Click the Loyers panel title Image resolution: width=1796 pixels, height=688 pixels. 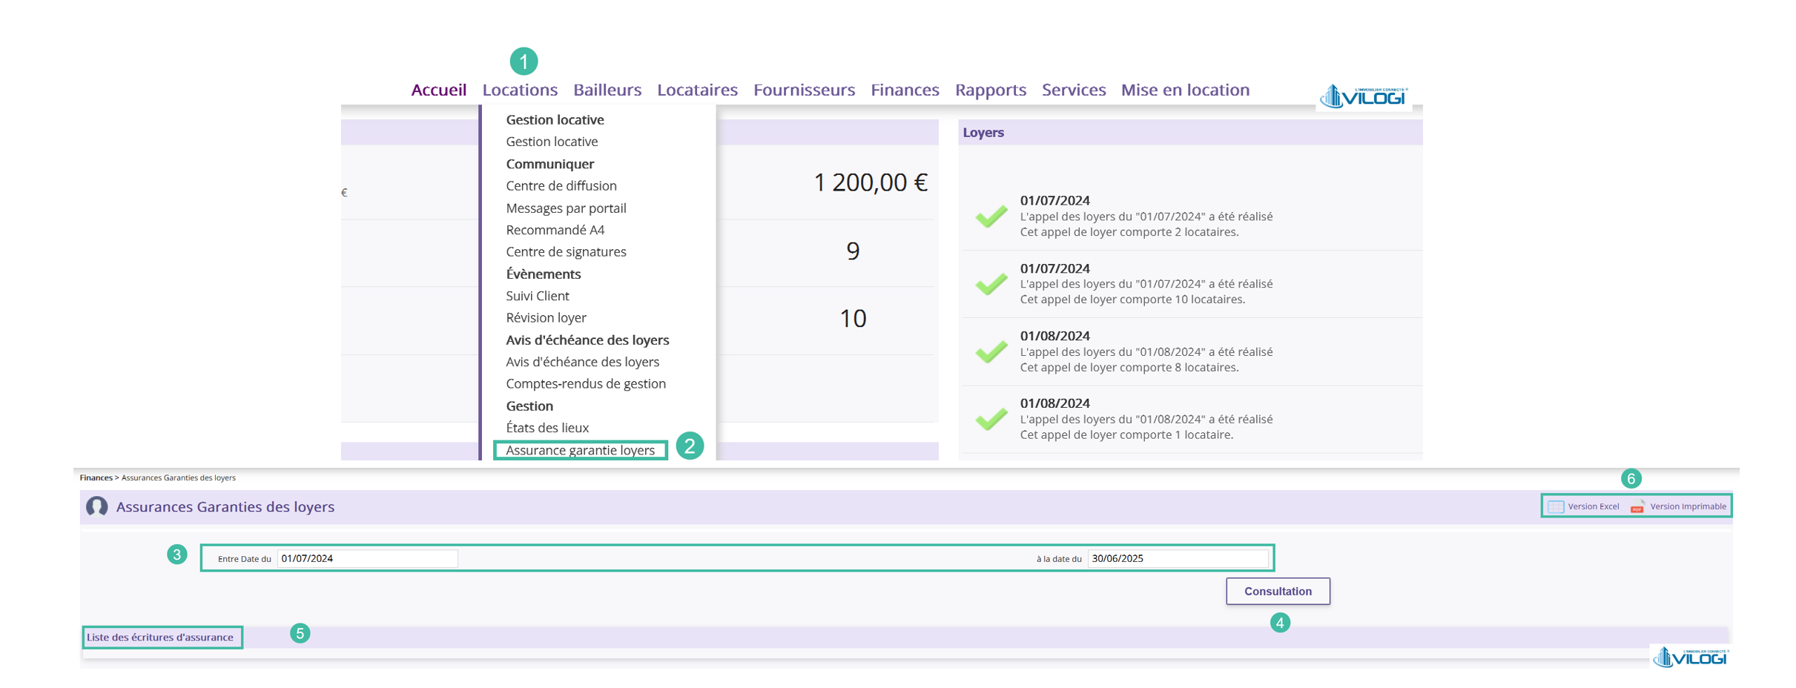983,133
